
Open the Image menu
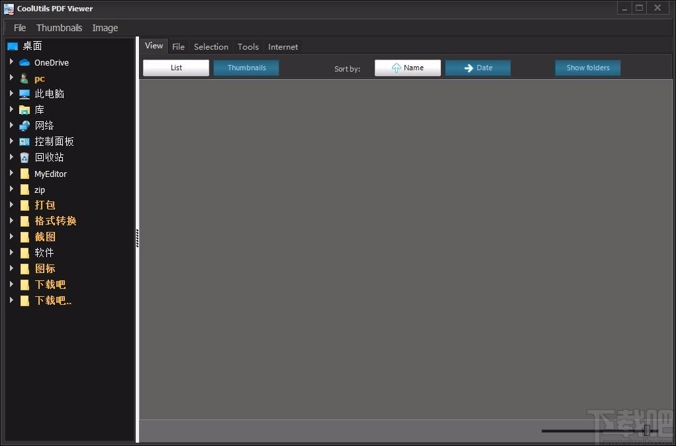point(105,28)
